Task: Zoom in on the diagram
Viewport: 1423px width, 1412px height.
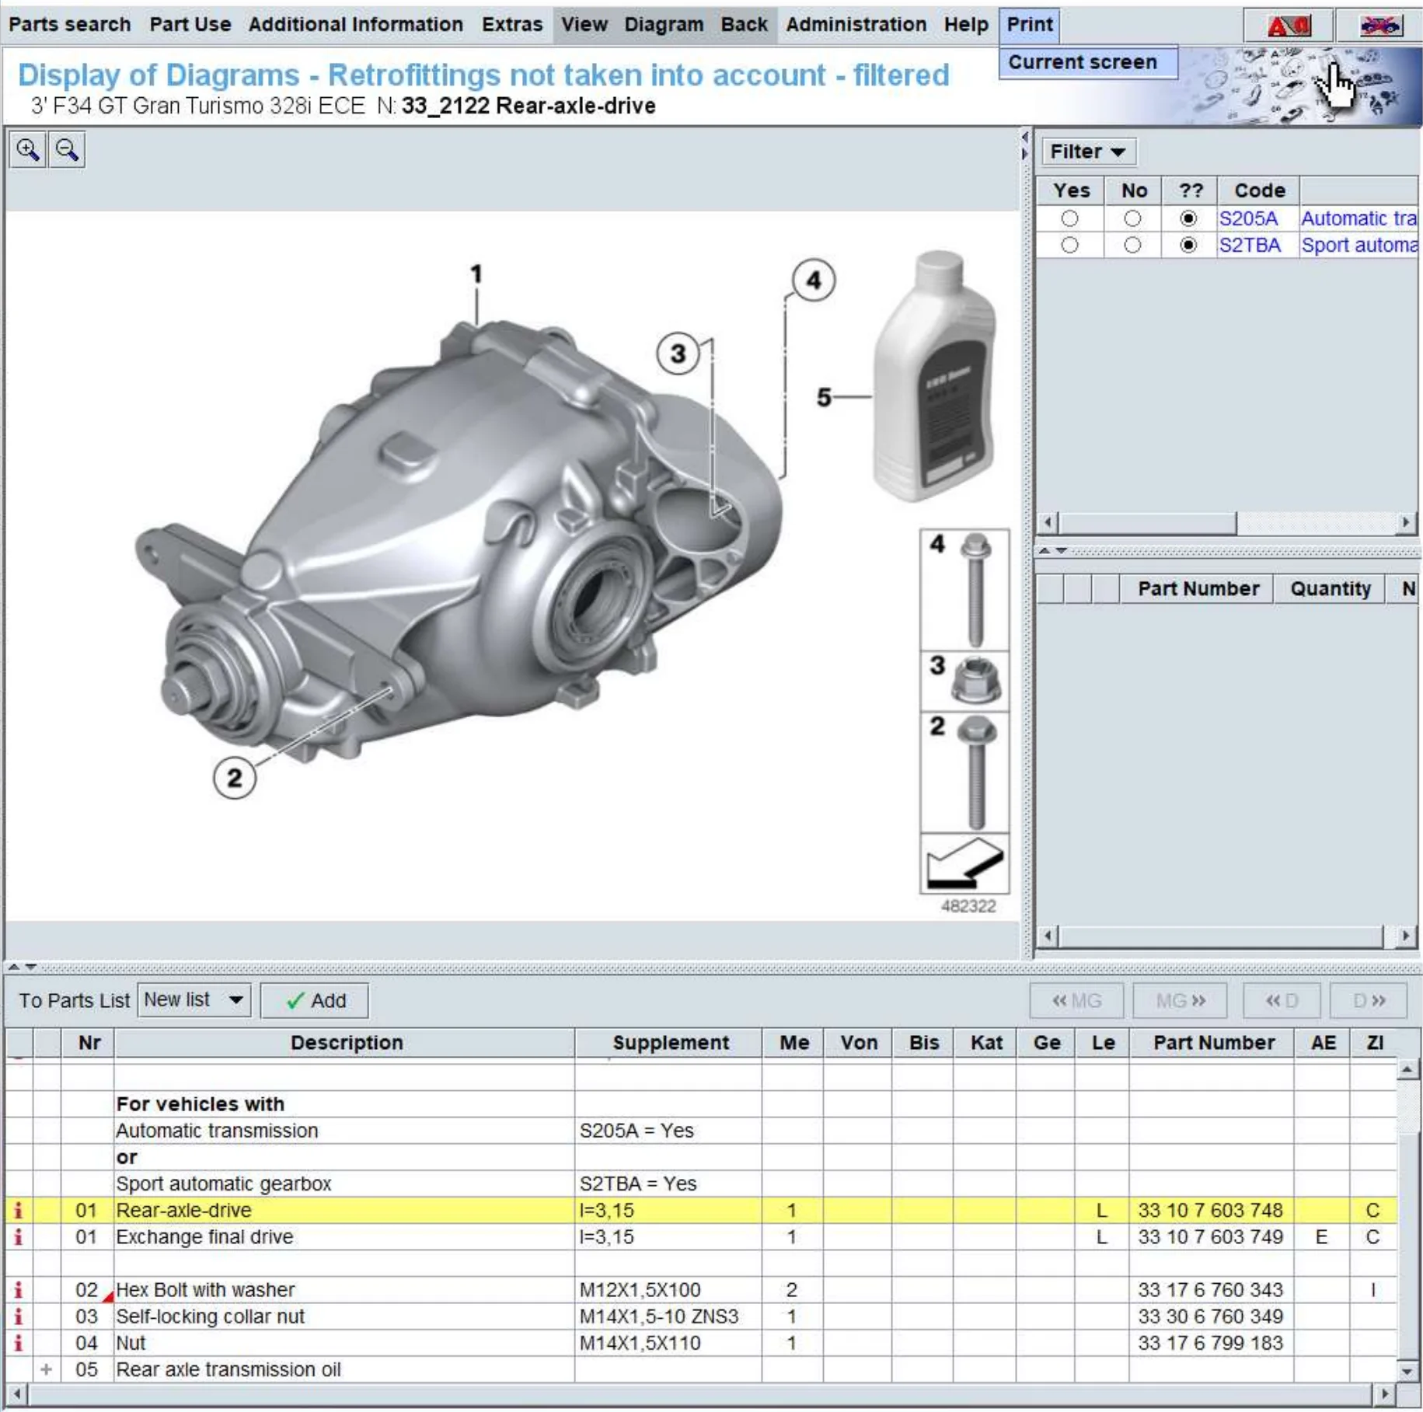Action: 28,149
